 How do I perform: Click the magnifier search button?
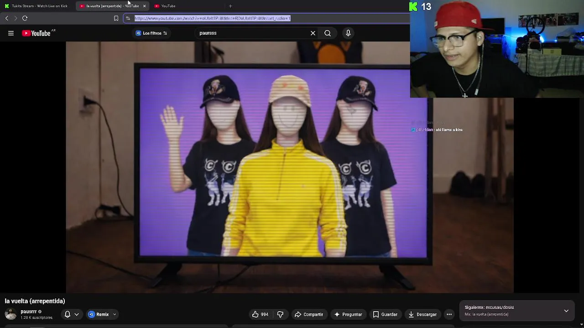coord(328,33)
